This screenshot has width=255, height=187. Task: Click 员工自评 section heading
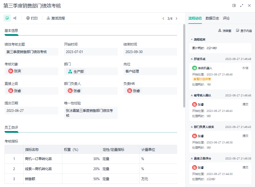(11, 128)
